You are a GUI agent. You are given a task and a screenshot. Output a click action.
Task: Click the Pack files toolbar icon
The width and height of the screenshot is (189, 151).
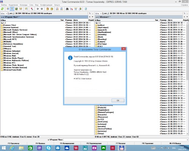(48, 9)
